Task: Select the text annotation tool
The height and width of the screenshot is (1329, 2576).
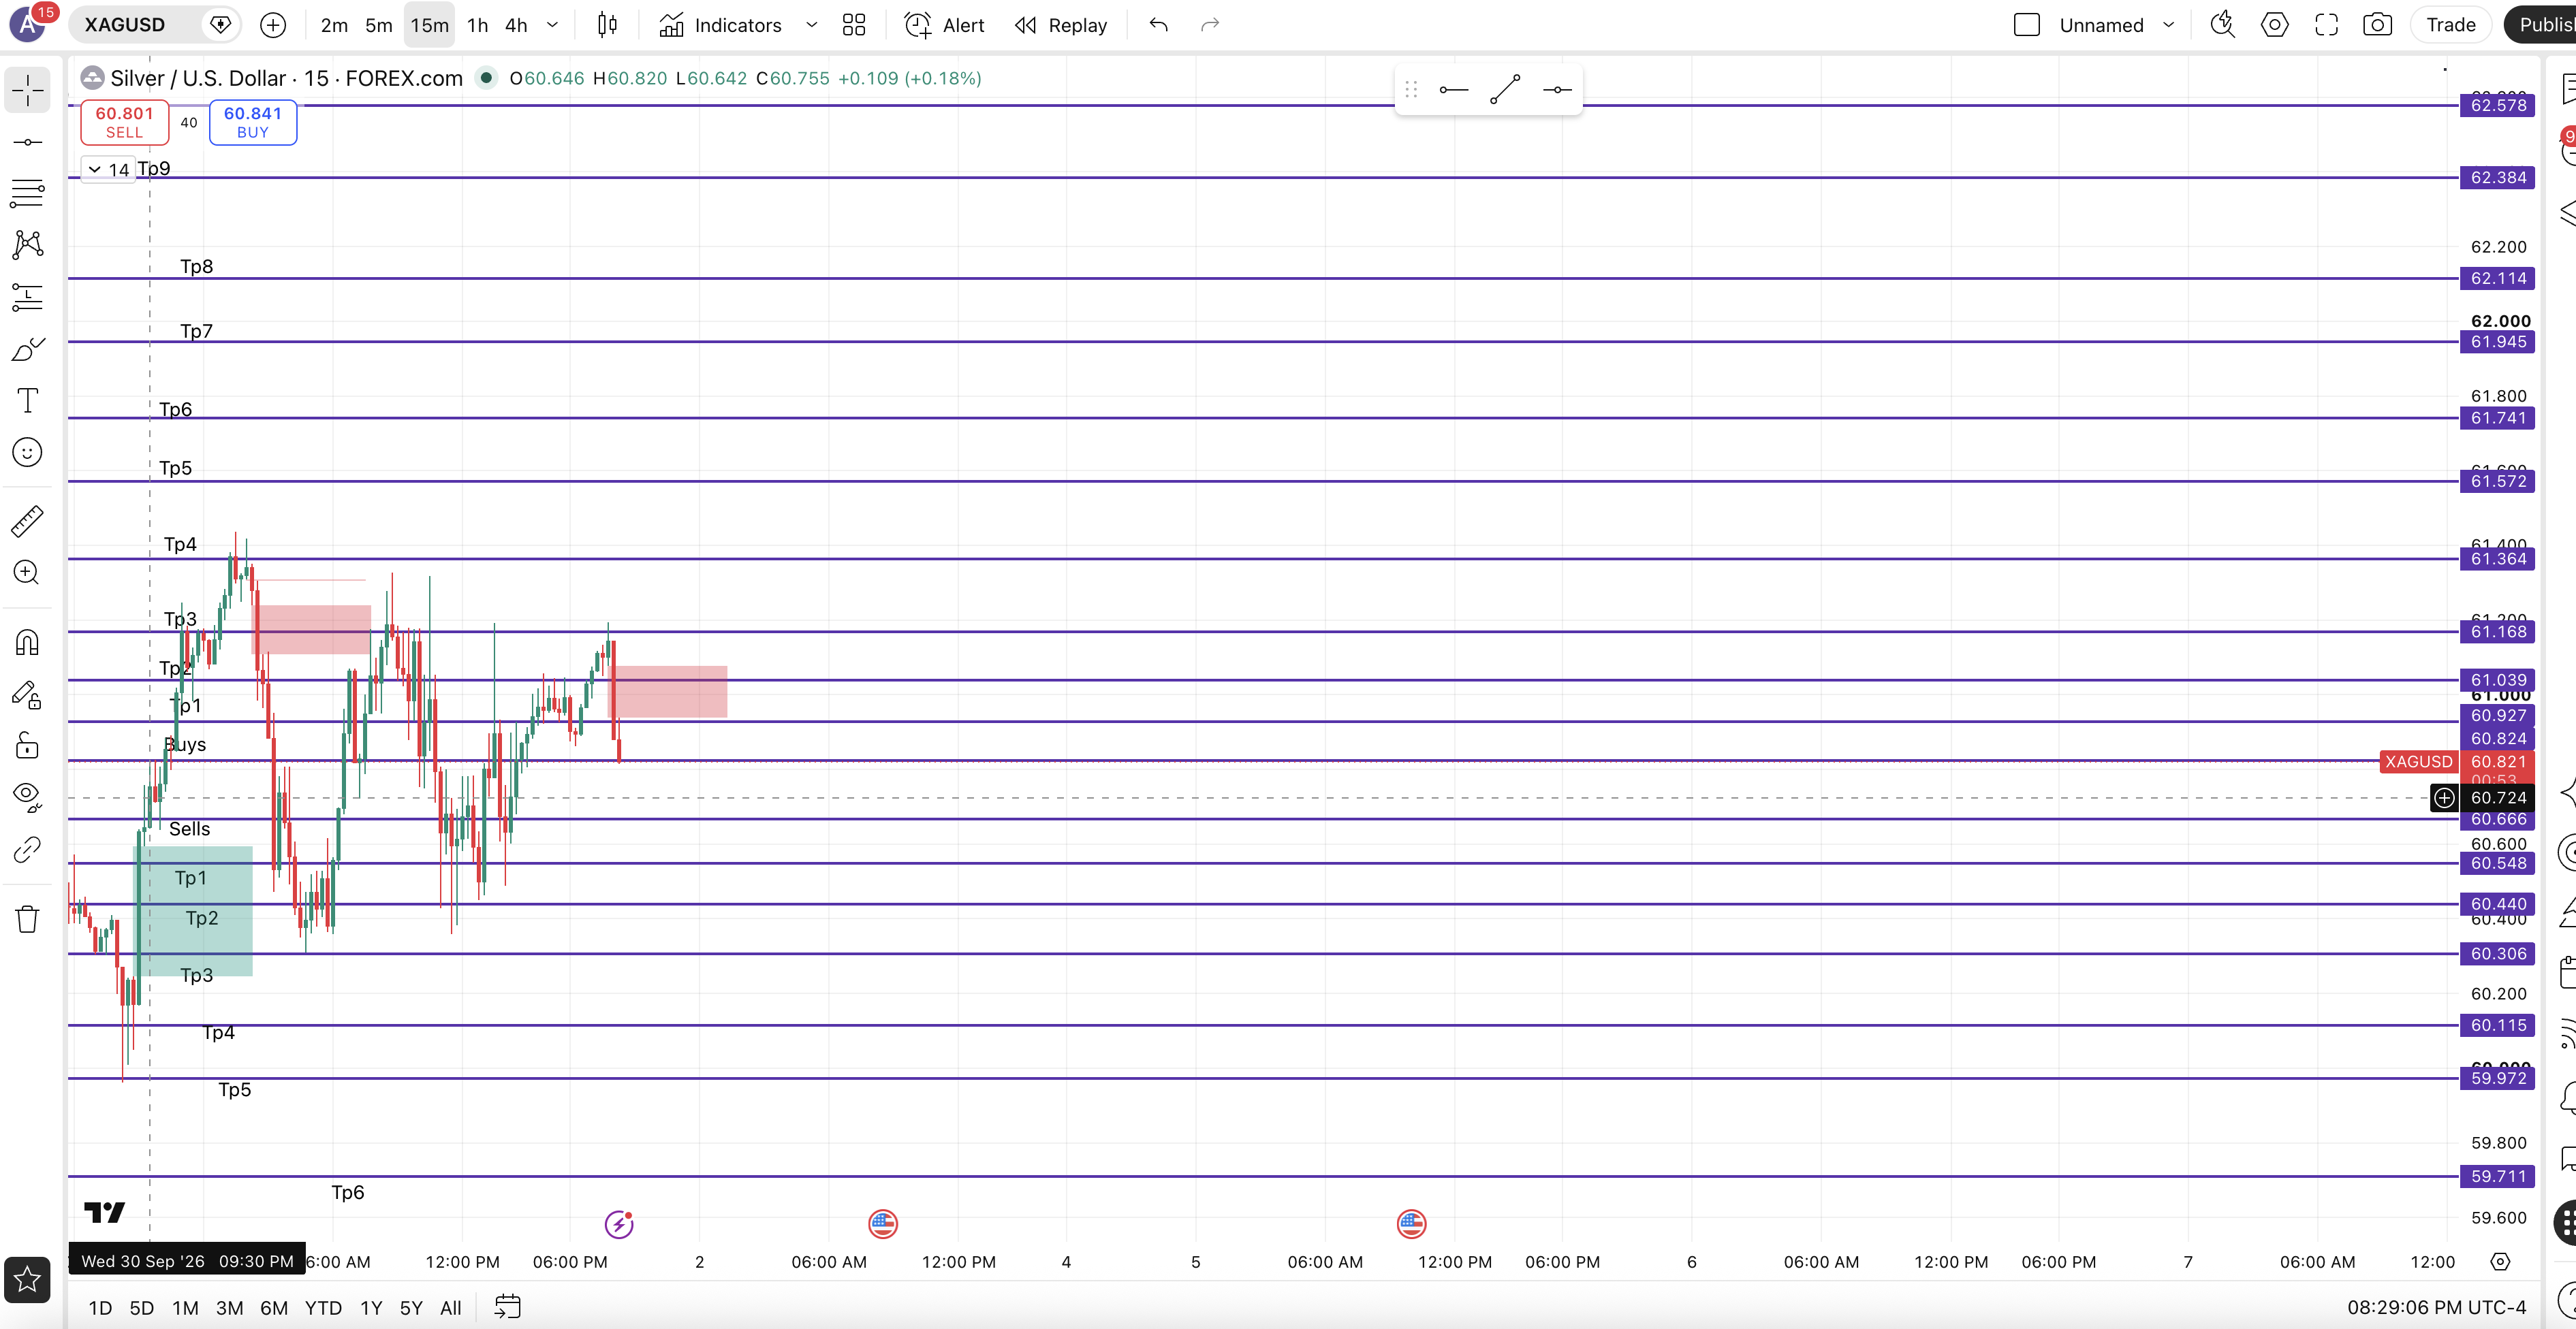Action: [28, 401]
